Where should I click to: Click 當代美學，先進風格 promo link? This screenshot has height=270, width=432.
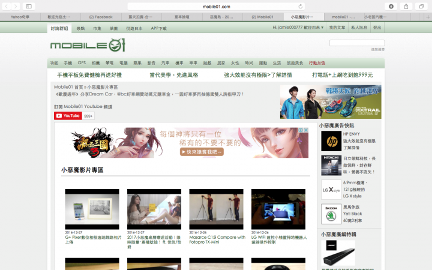tap(174, 75)
